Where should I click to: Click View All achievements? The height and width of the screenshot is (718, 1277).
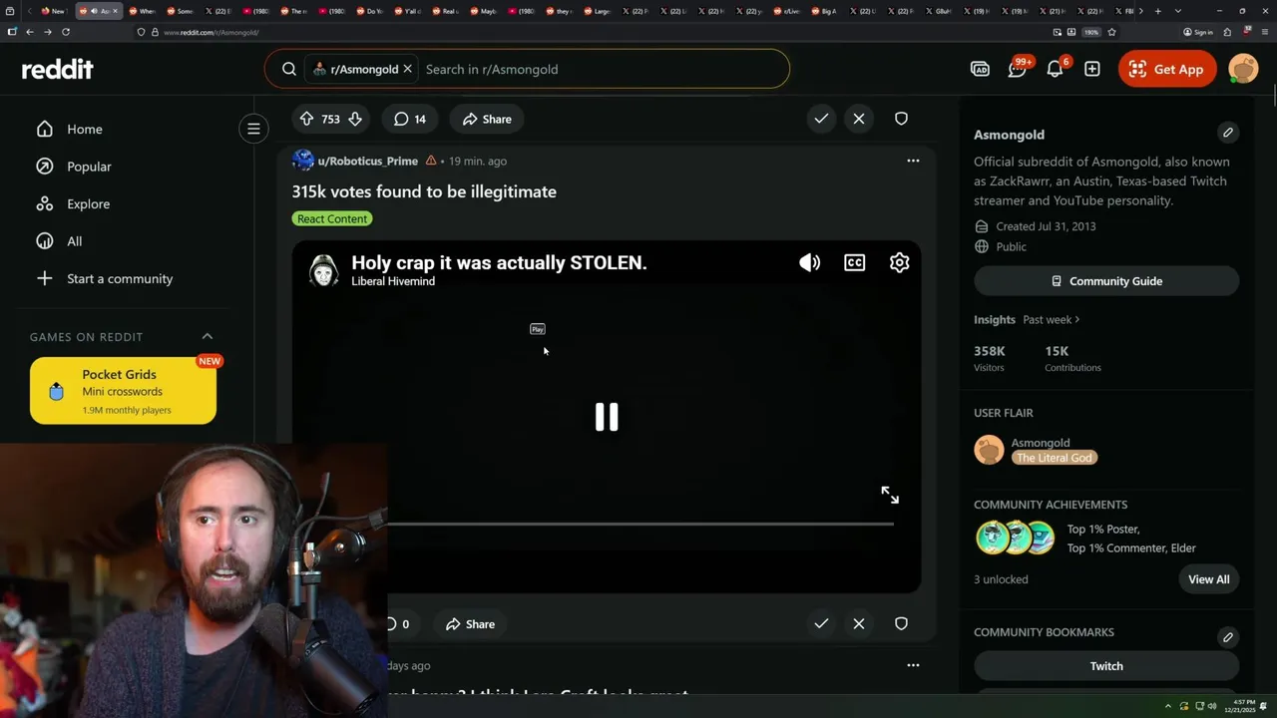click(x=1208, y=579)
